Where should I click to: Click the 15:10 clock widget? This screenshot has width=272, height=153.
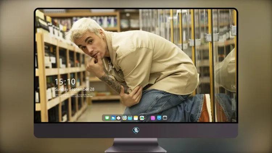click(65, 82)
